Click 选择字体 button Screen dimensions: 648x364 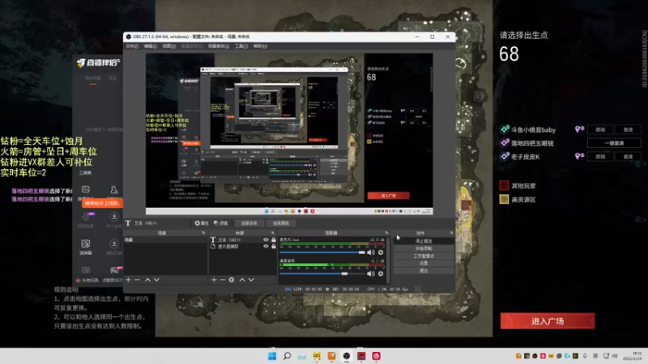[x=249, y=223]
